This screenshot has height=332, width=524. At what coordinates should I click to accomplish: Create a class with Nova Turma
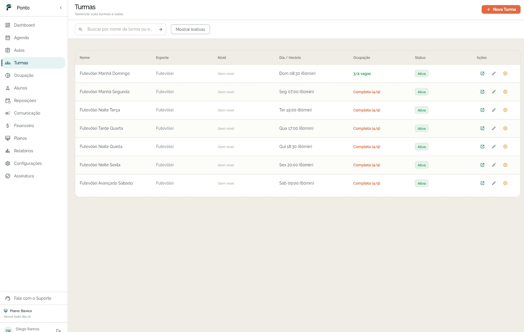[x=501, y=10]
